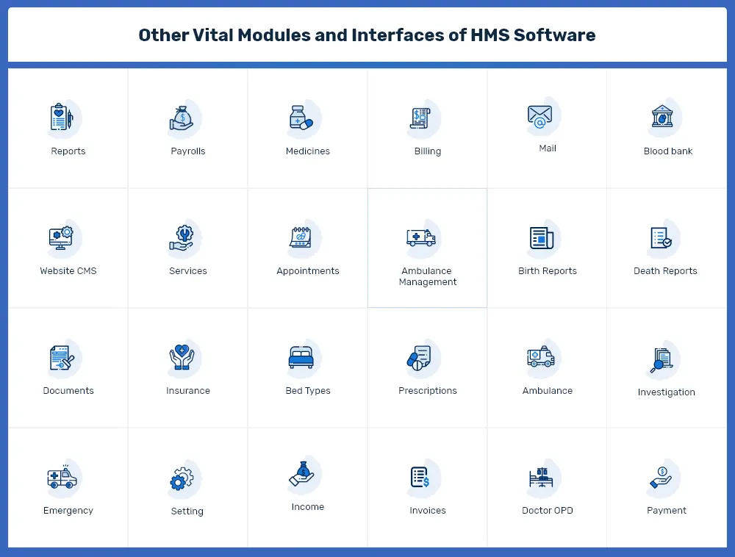Open the Medicines bottle icon

click(x=301, y=118)
